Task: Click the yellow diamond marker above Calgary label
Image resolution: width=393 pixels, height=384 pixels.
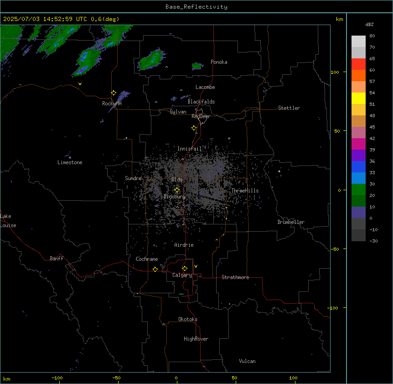Action: click(185, 269)
